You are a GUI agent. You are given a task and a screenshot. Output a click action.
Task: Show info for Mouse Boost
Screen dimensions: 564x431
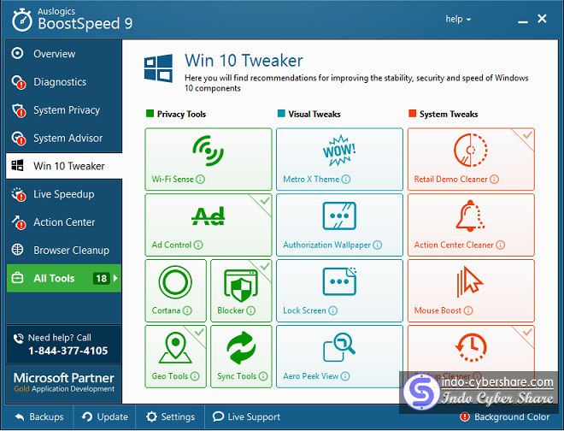coord(468,310)
